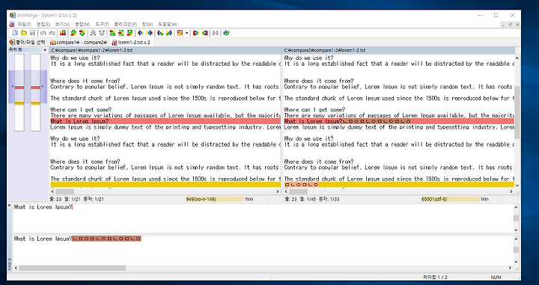Minimize the inner document via MDI button

[504, 25]
